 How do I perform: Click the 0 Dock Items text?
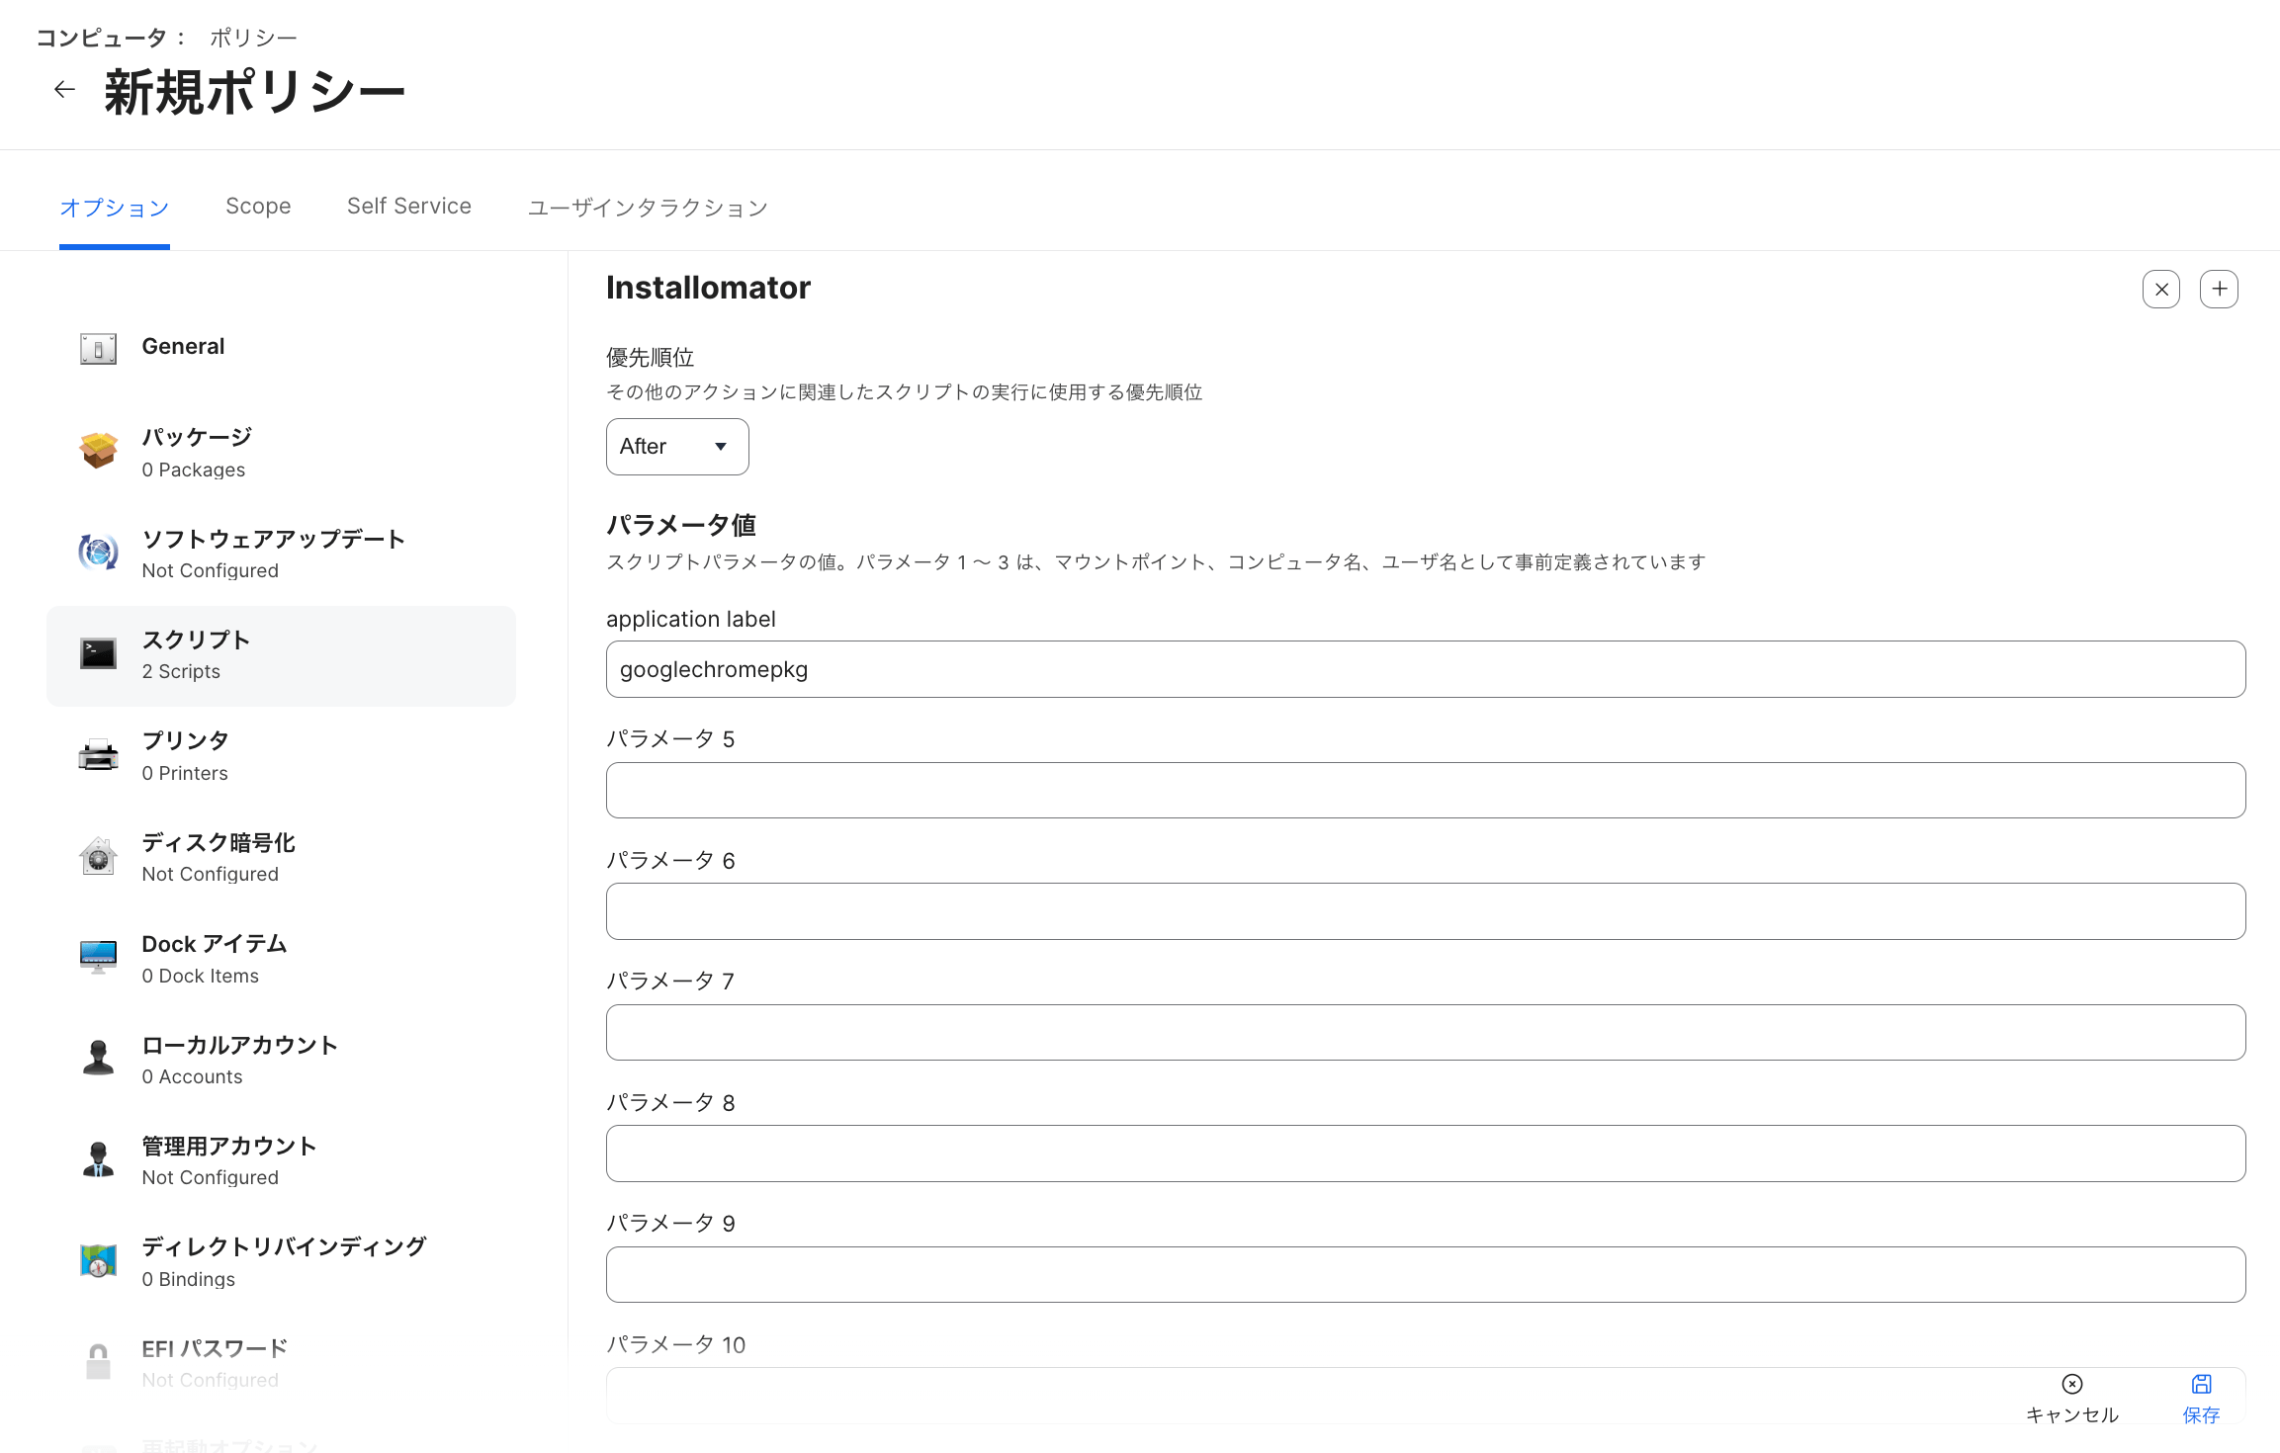[x=201, y=977]
